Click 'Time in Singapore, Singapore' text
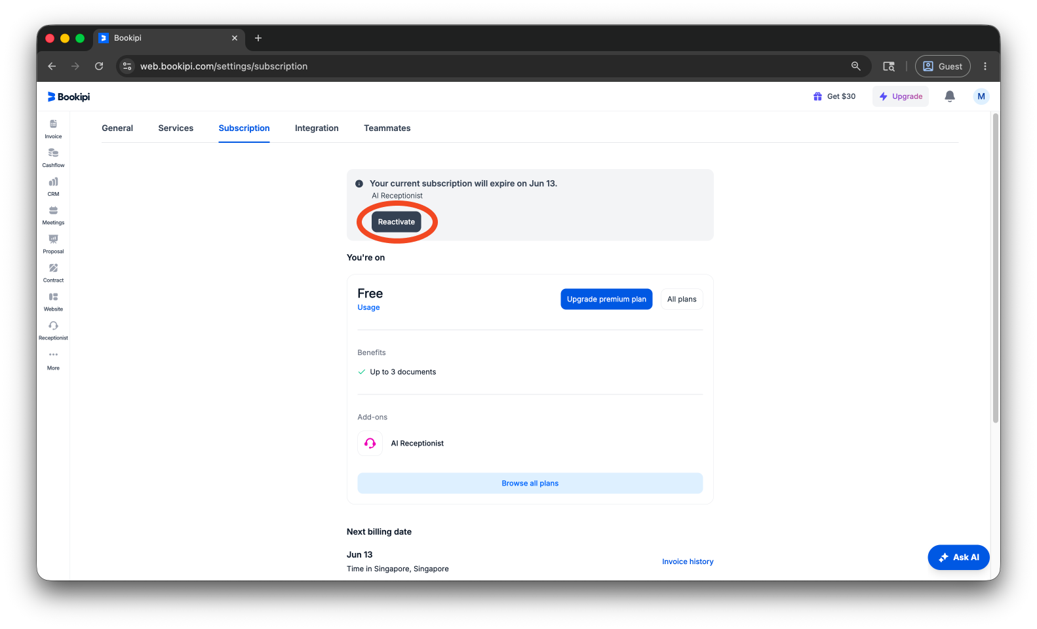1037x629 pixels. [x=398, y=569]
